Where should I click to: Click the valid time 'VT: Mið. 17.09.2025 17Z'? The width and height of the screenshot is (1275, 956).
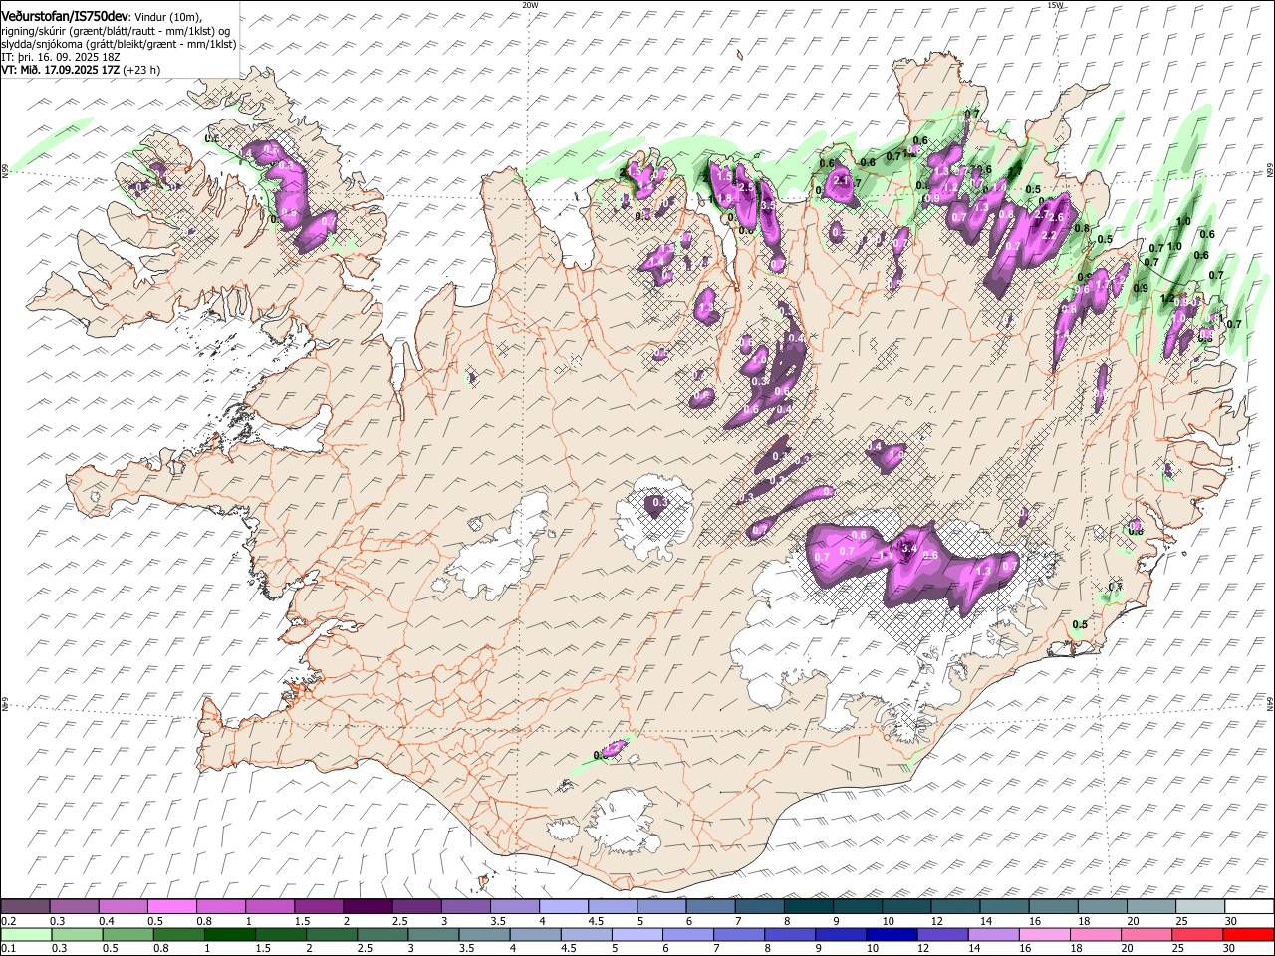[61, 71]
